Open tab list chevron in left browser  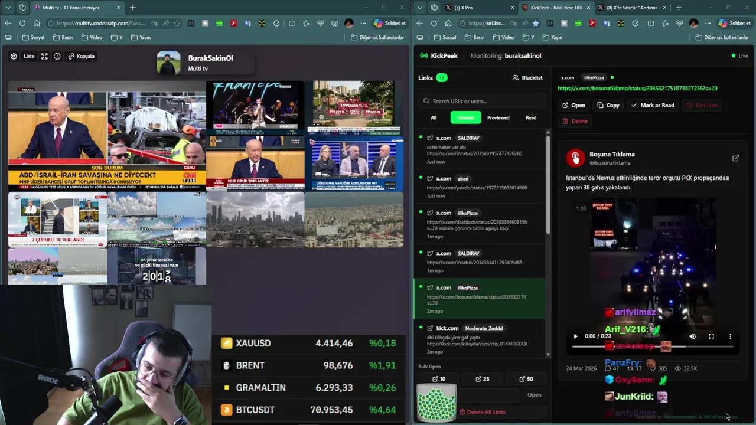[x=8, y=8]
